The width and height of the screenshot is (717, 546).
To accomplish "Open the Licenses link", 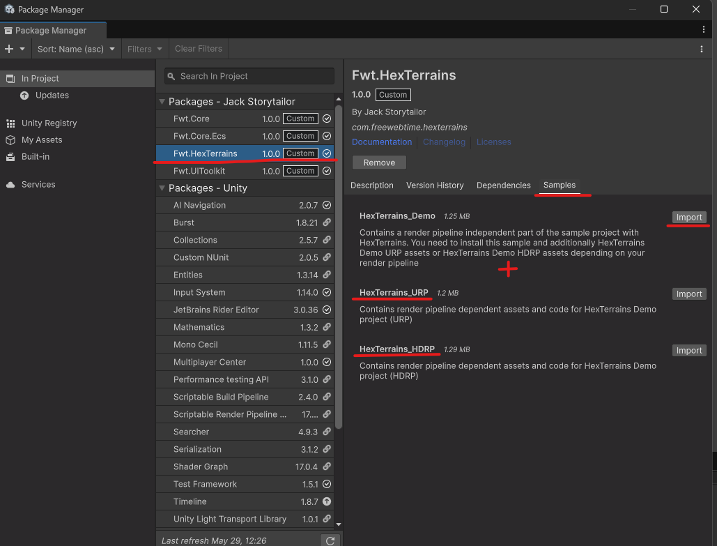I will [x=494, y=142].
